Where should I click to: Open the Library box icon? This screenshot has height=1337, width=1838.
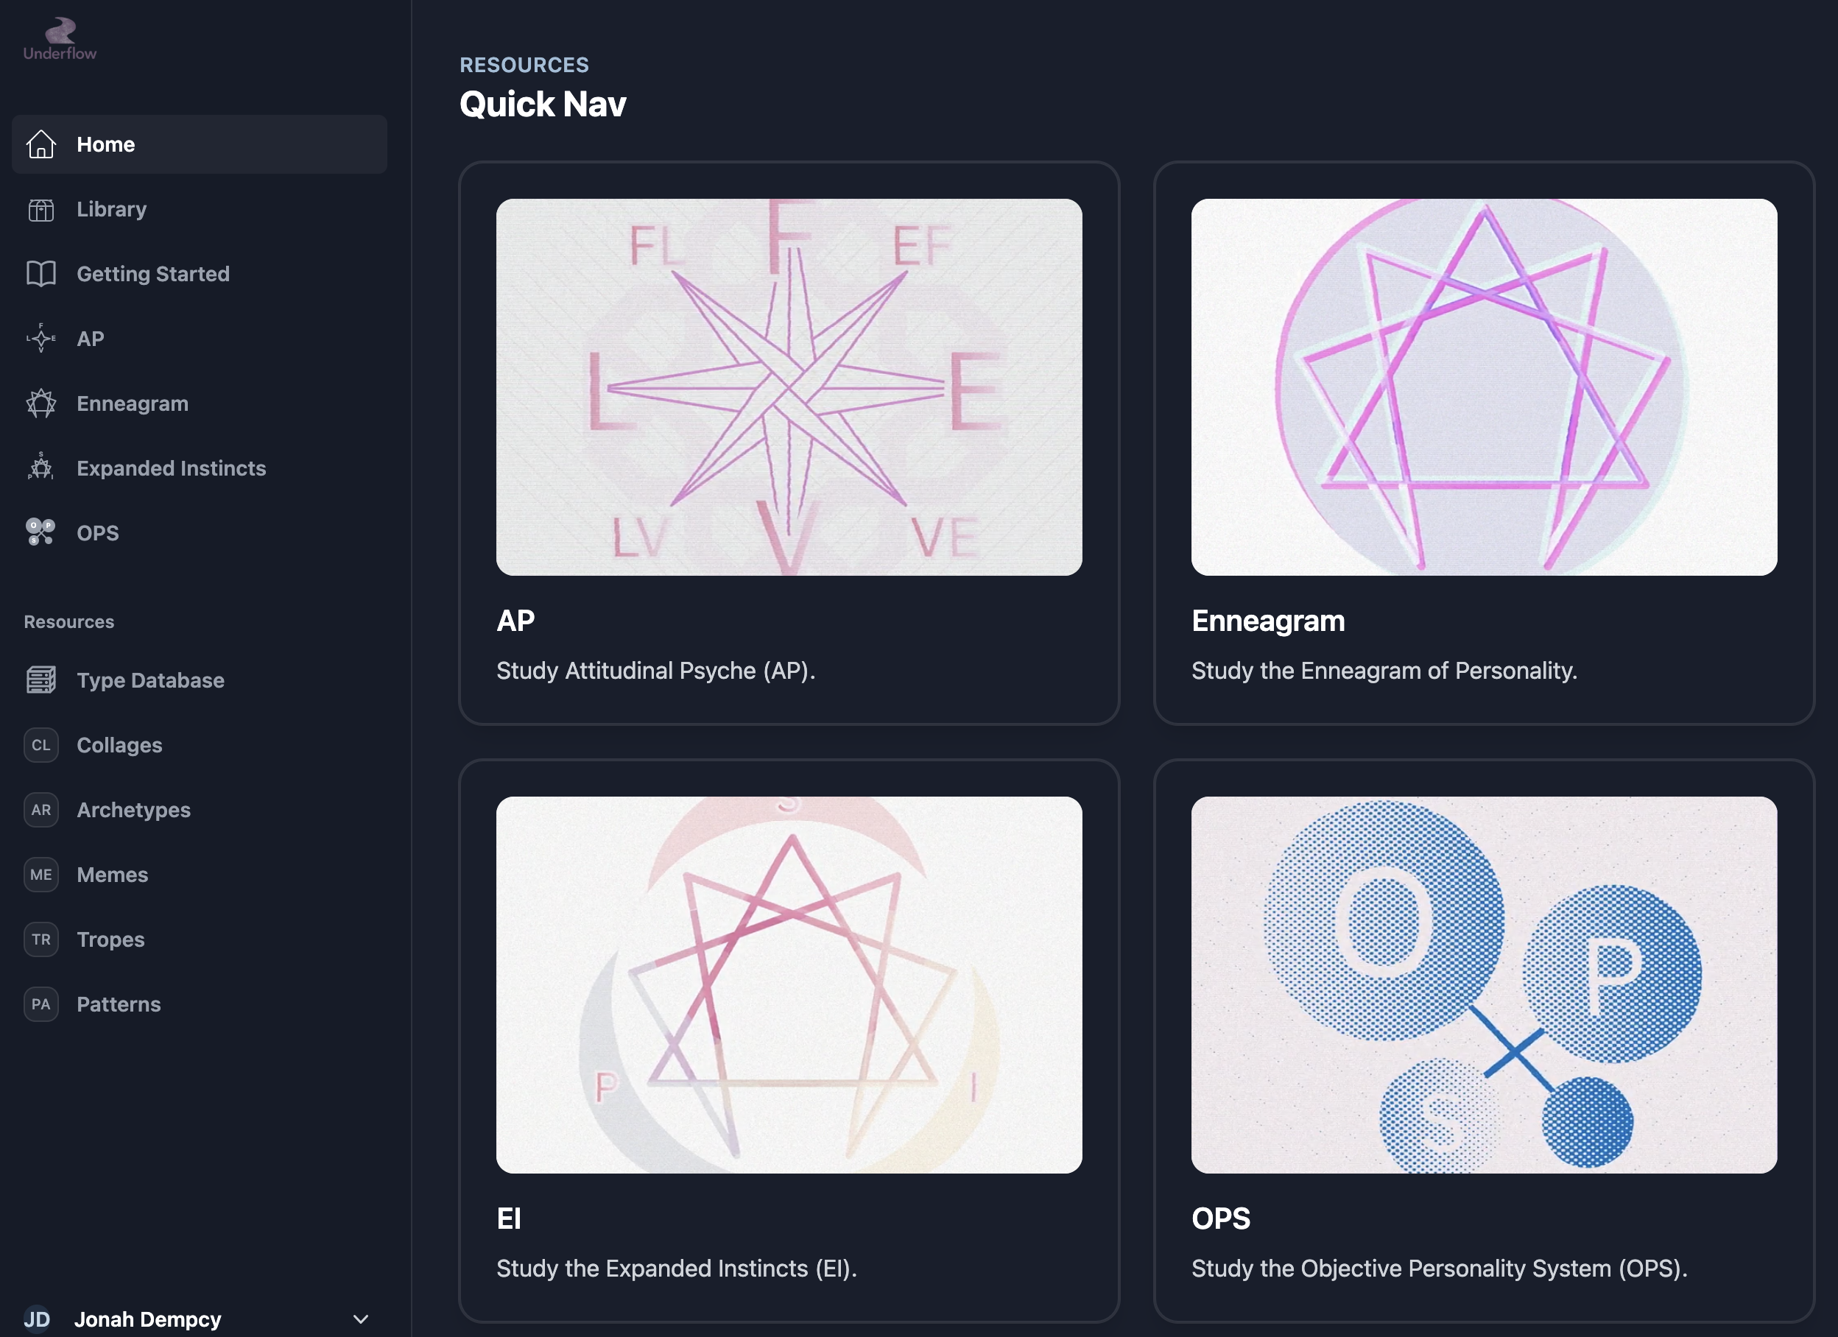click(x=41, y=210)
